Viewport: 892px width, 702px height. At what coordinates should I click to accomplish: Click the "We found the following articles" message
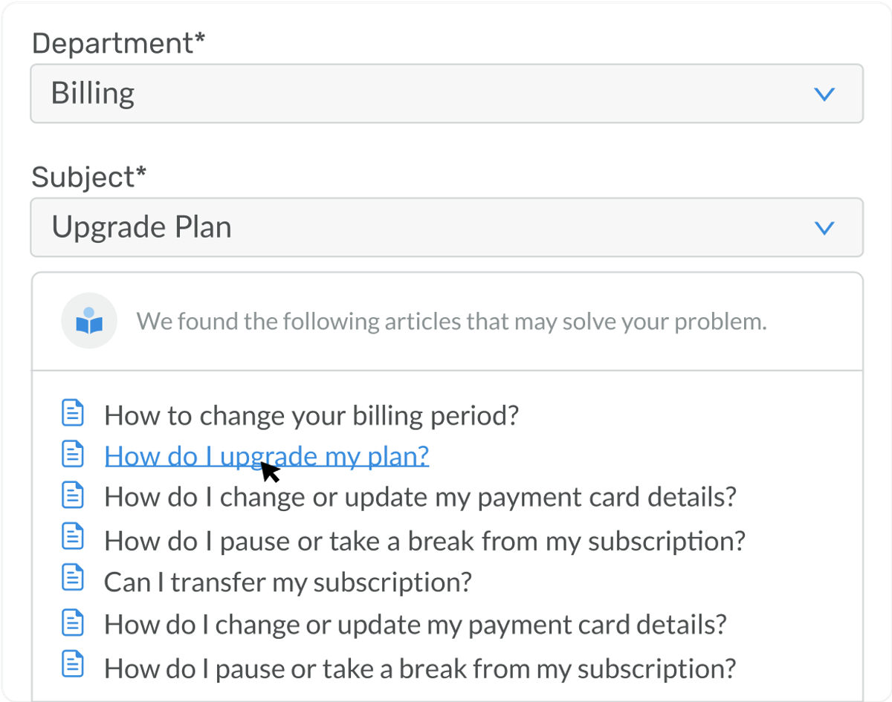pos(451,322)
